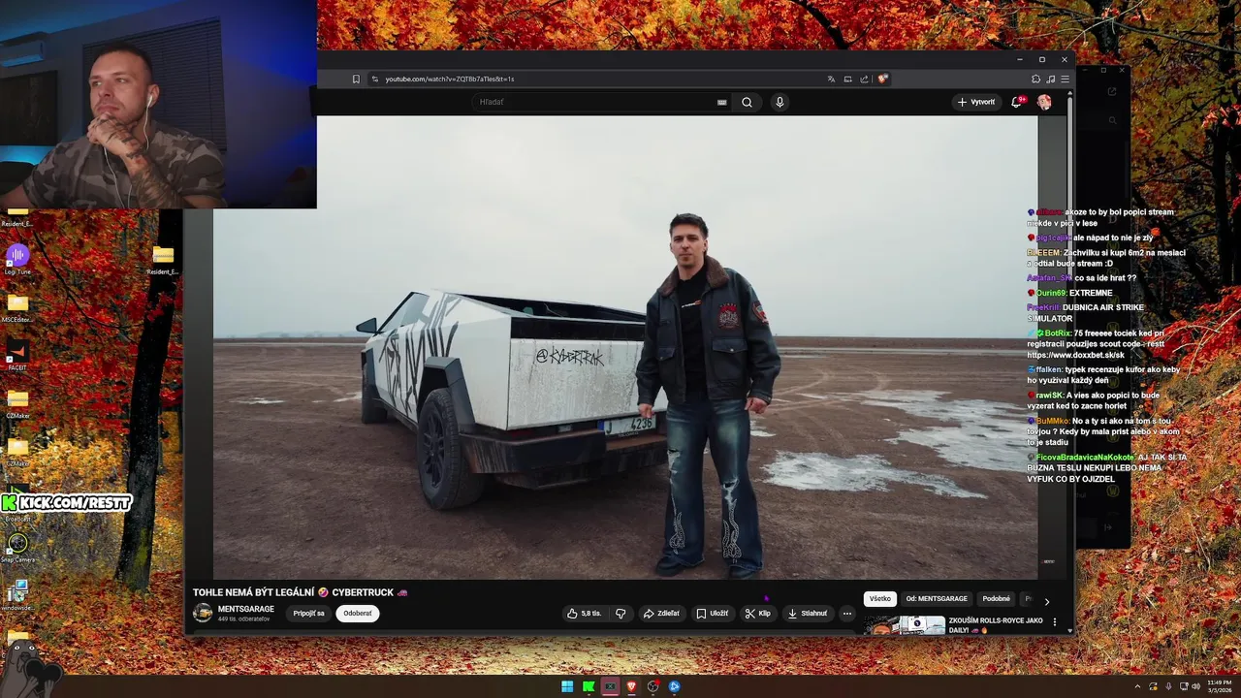Click the Cybertruck video player
The image size is (1241, 698).
click(625, 347)
